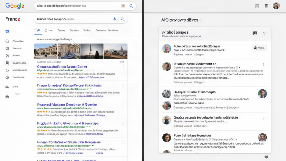Click the round icon below the right panel card
The image size is (286, 161).
coord(266,157)
